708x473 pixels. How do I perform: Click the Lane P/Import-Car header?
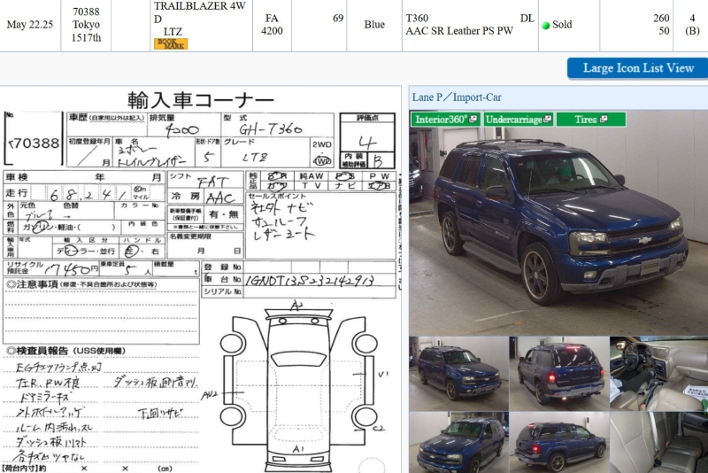pos(457,97)
